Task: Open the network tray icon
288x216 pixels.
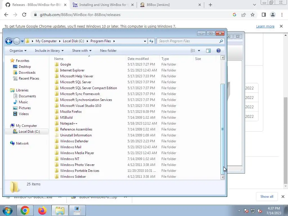Action: click(253, 211)
